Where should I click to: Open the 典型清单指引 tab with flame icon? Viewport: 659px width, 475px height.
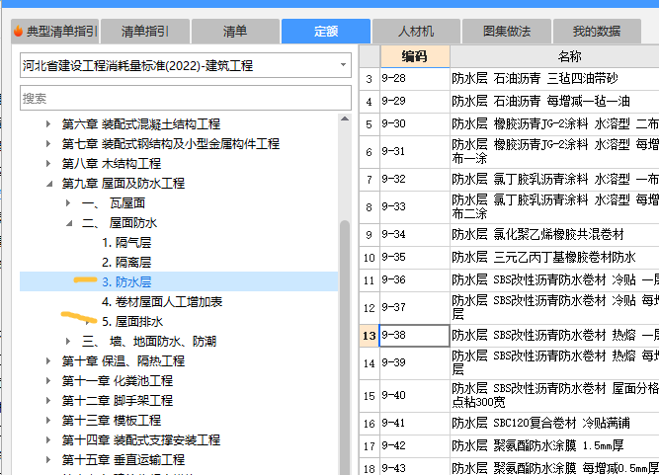tap(55, 31)
